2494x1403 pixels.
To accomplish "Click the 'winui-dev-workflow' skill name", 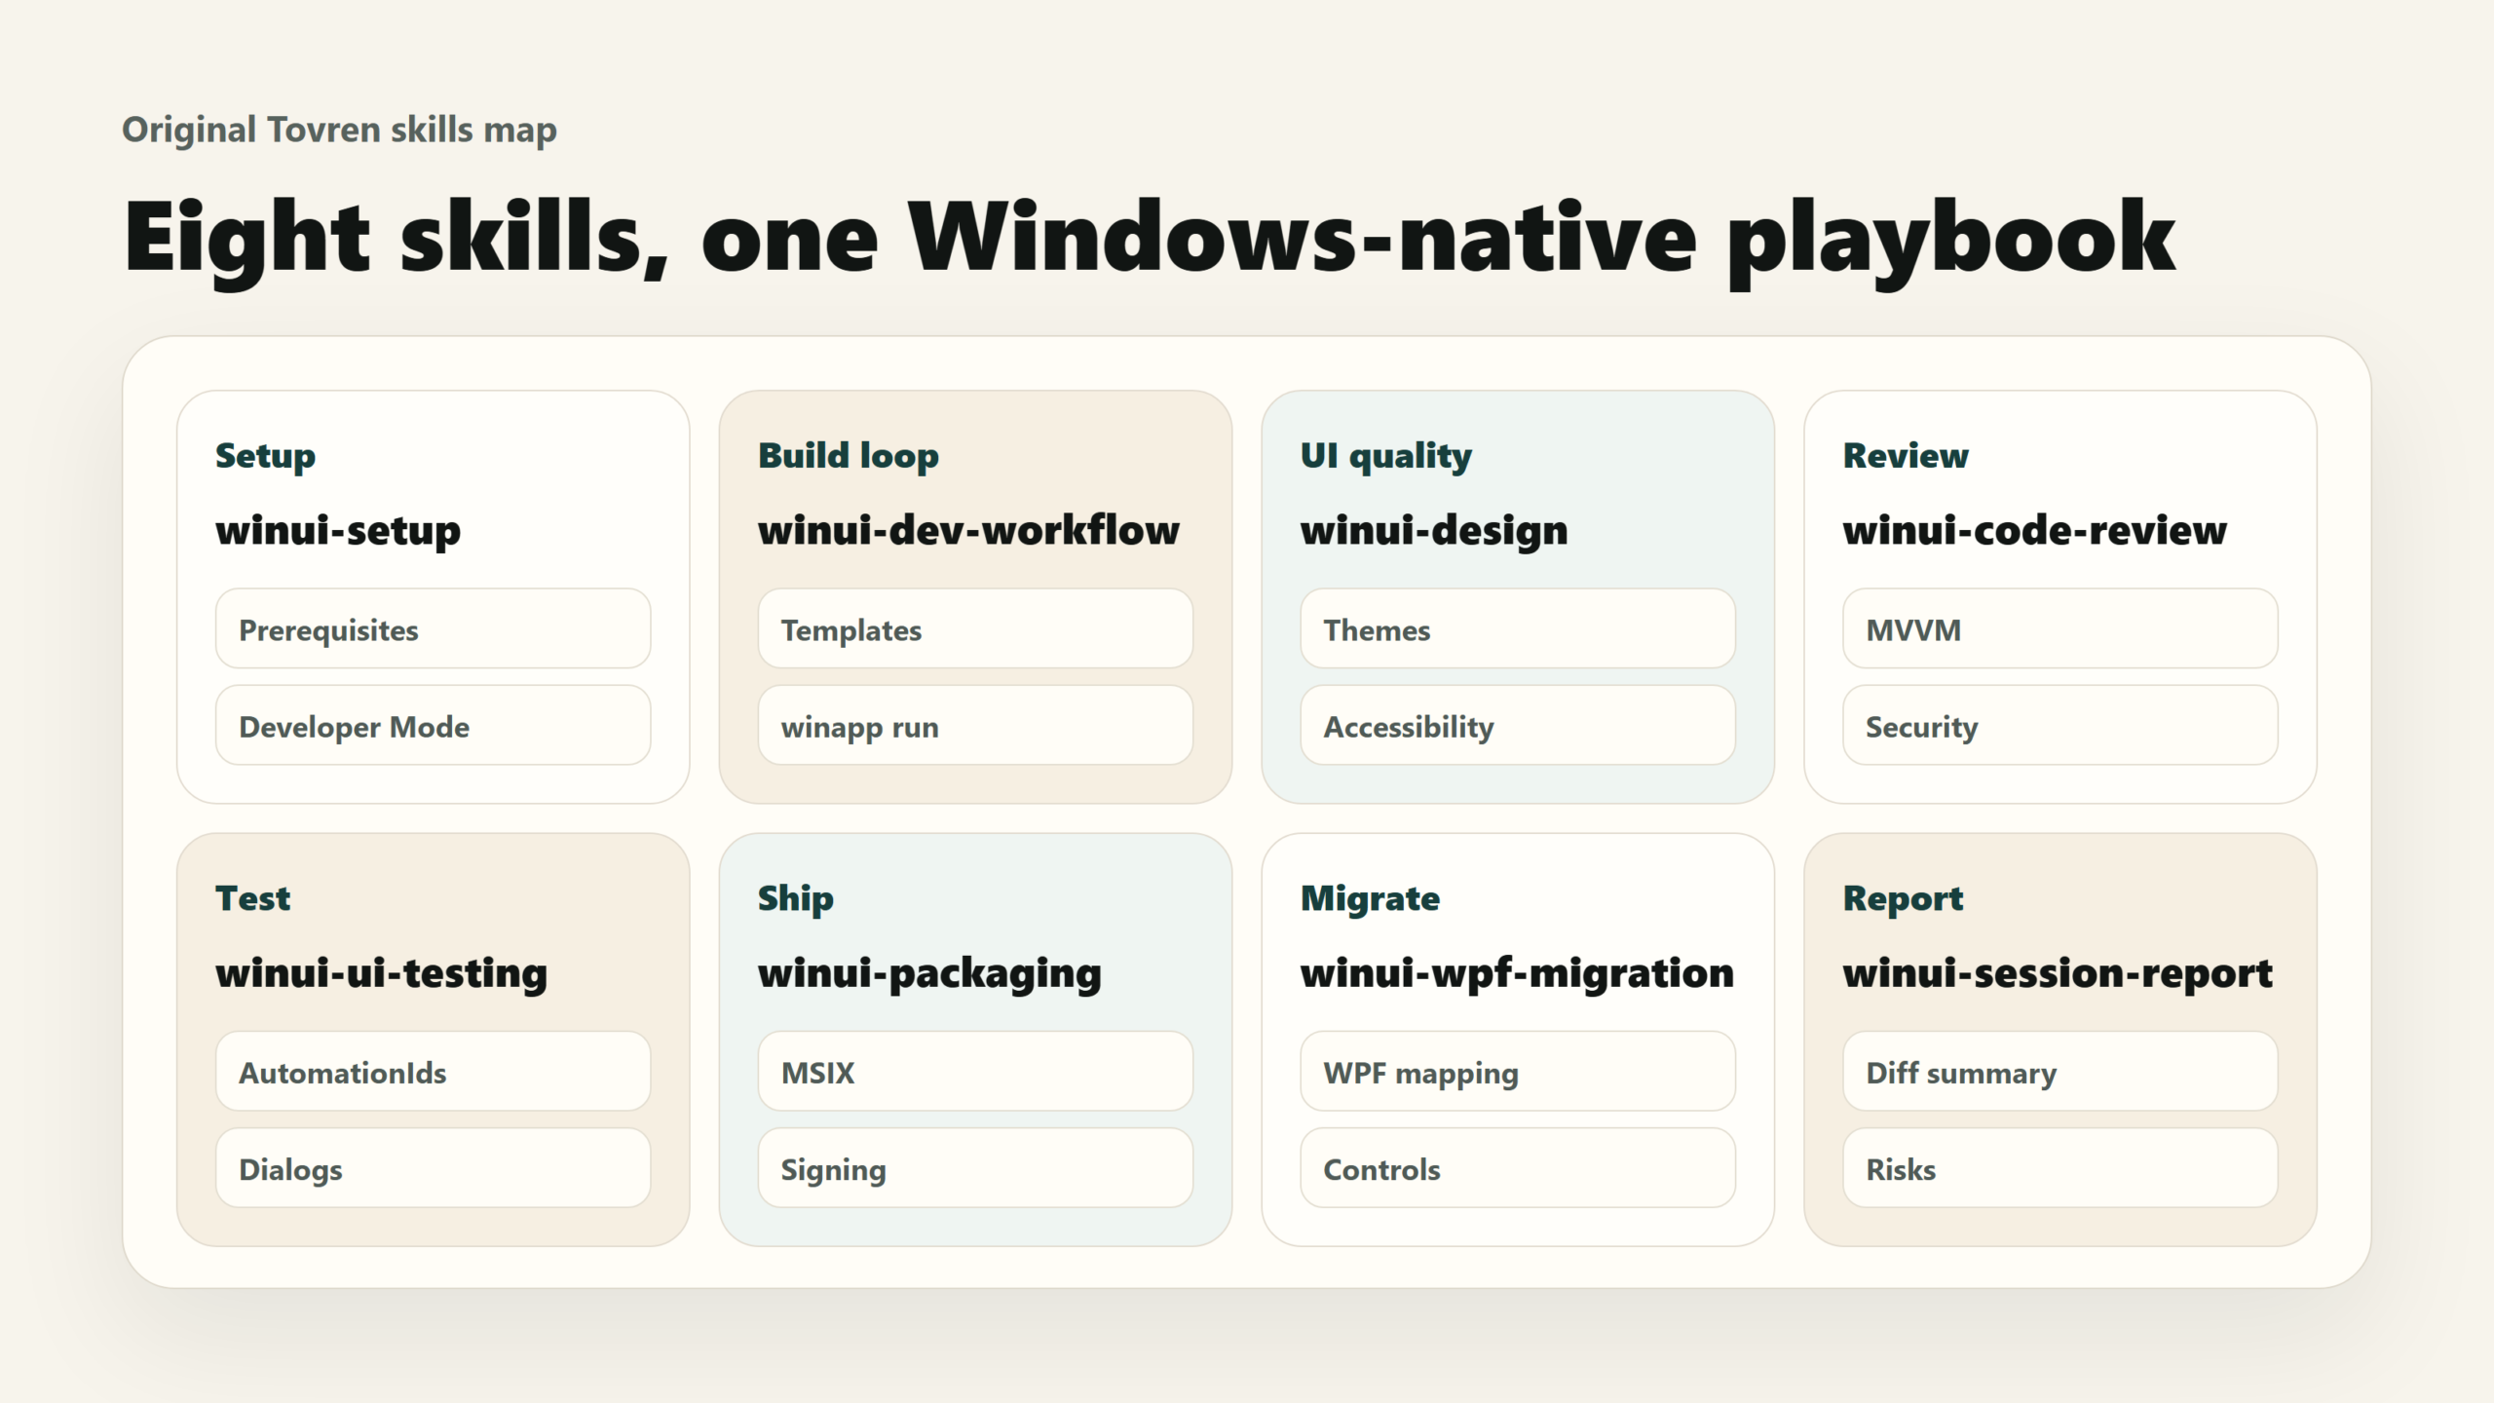I will click(x=968, y=530).
